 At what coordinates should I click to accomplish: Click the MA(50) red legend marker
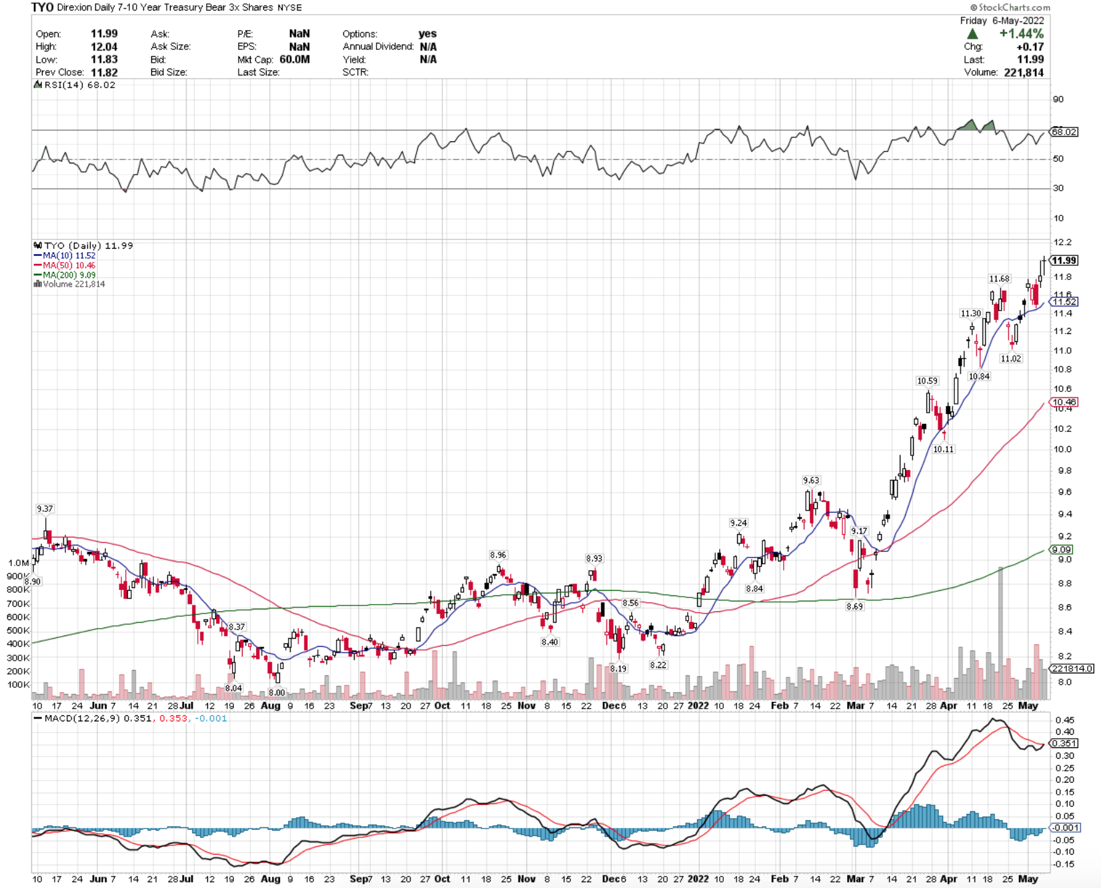(x=38, y=265)
